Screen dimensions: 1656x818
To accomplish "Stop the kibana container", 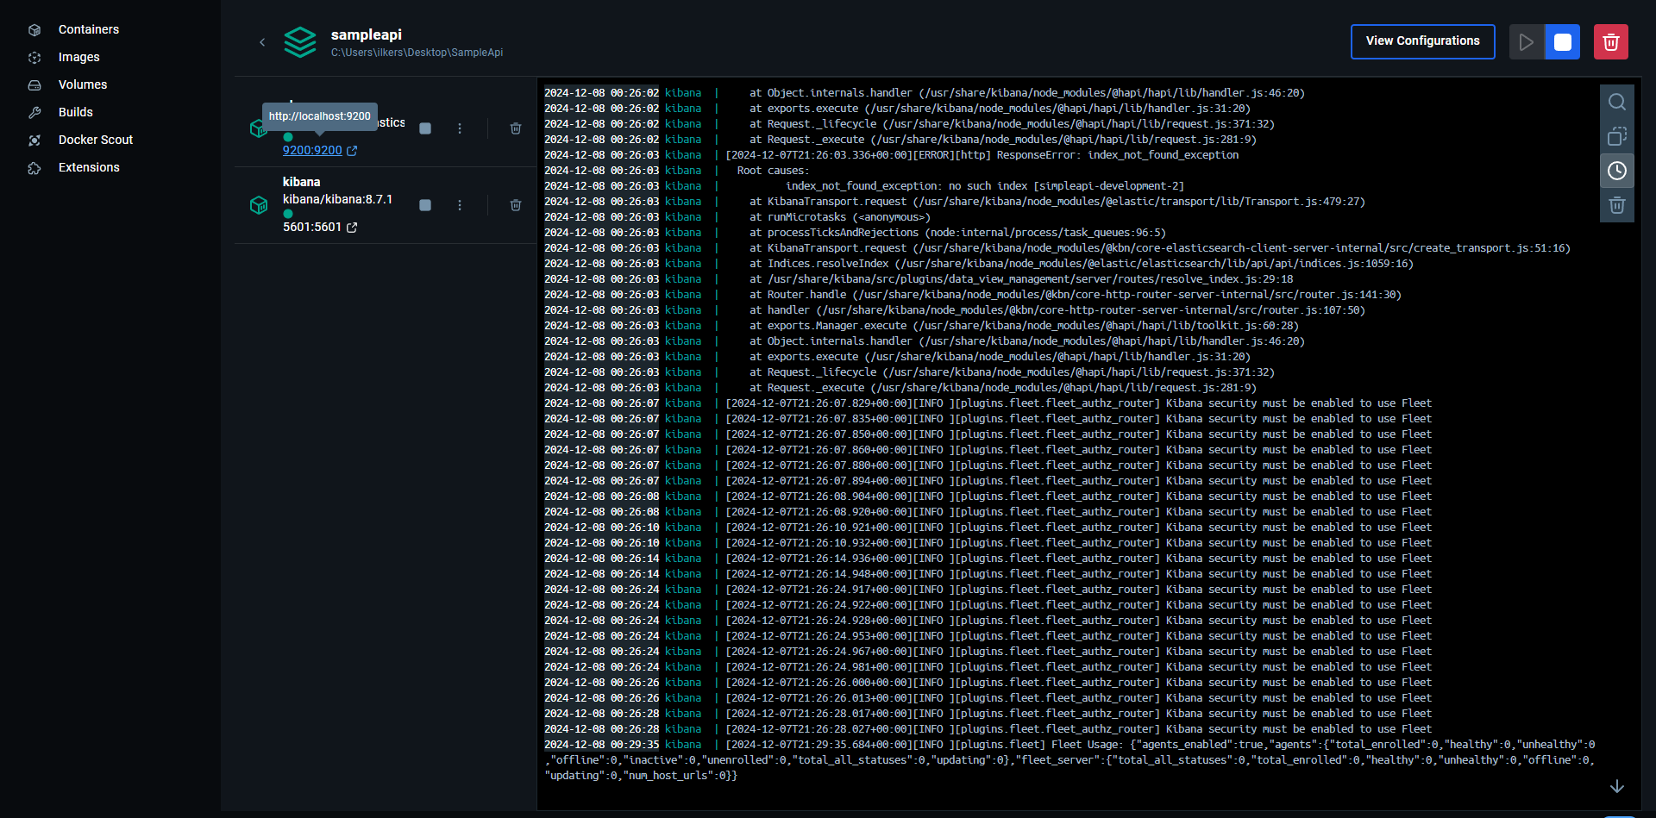I will 425,205.
